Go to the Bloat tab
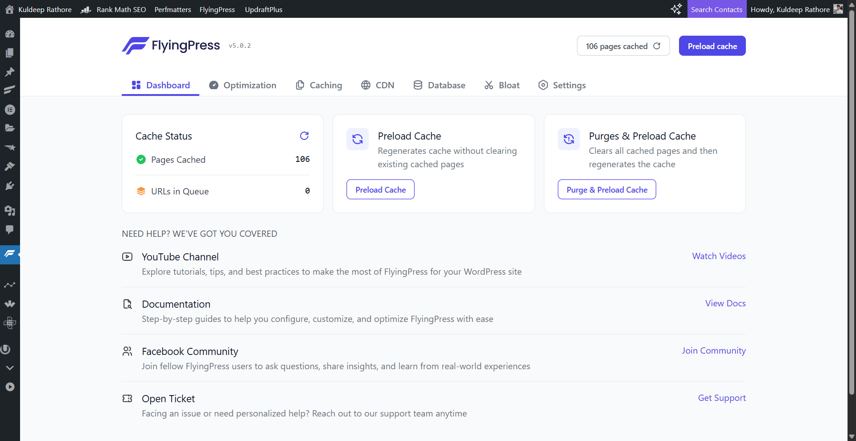 (502, 85)
